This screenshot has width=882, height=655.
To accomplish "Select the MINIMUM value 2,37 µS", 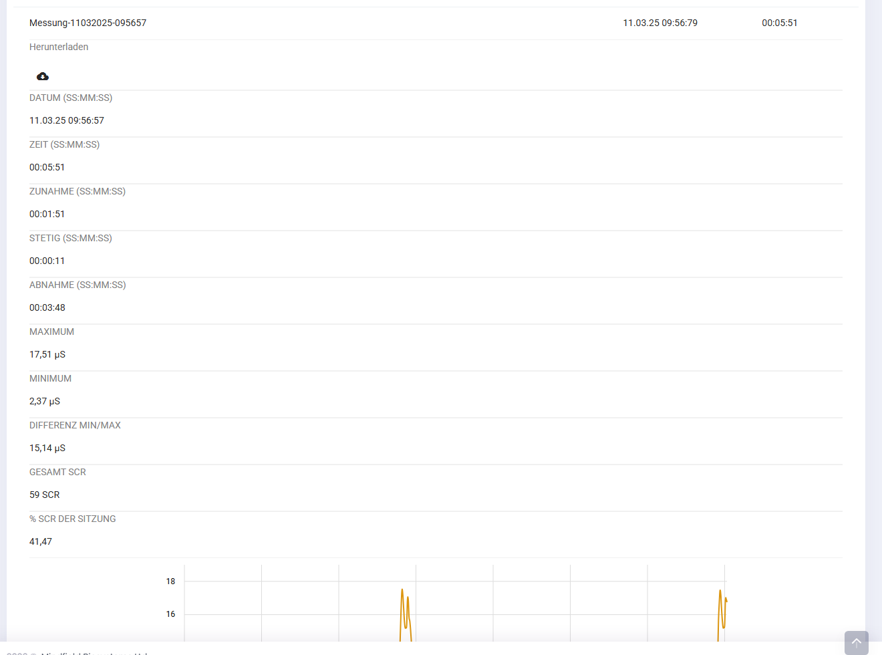I will (x=44, y=401).
